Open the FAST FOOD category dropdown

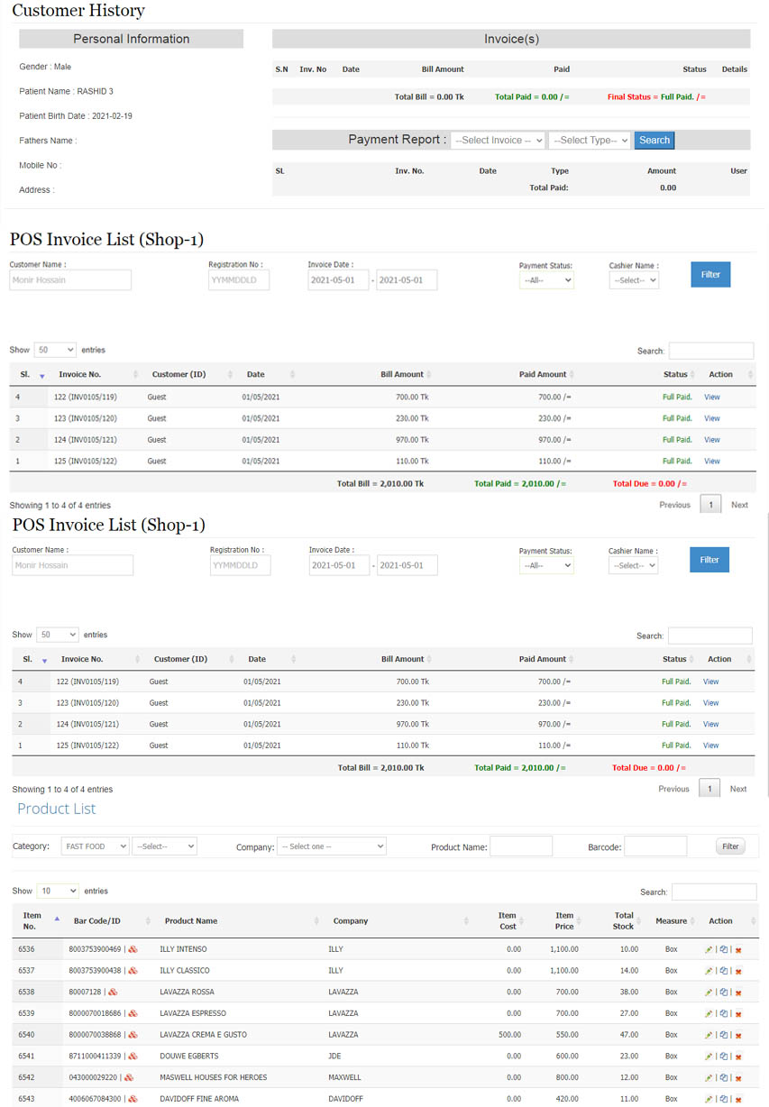95,846
